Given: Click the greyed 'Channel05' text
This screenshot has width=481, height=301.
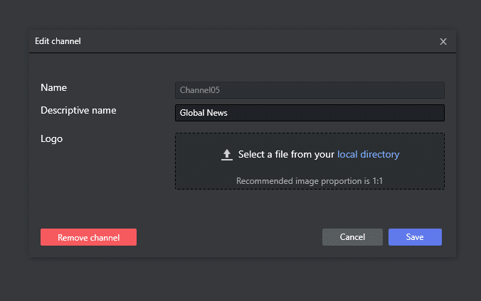Looking at the screenshot, I should [201, 90].
